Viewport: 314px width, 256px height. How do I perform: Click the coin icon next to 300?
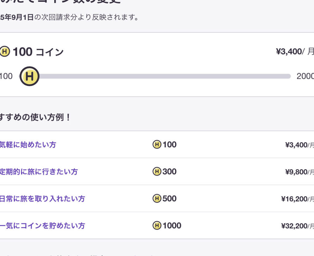coord(157,172)
